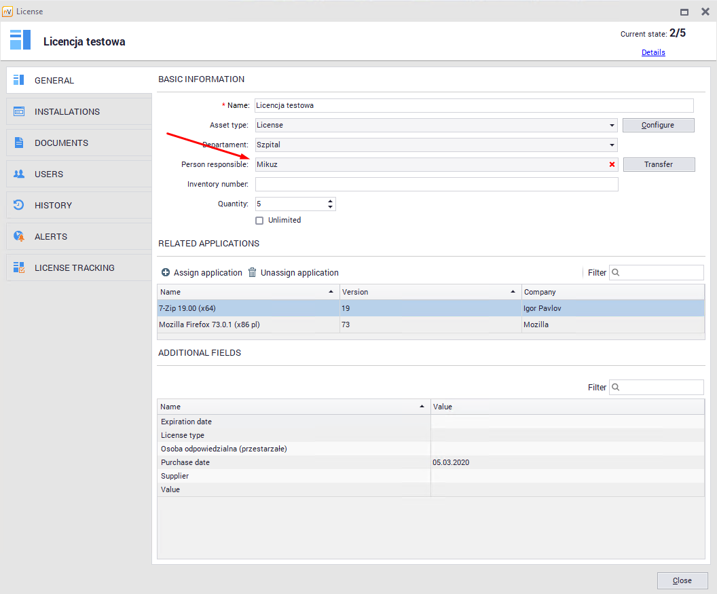Screen dimensions: 717x594
Task: Click the Documents page icon
Action: (19, 143)
